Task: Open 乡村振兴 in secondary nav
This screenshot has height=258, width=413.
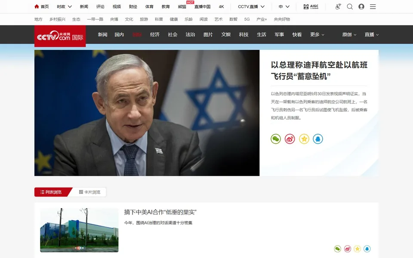Action: tap(57, 19)
